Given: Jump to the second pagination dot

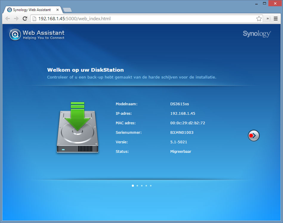Looking at the screenshot, I should tap(137, 186).
